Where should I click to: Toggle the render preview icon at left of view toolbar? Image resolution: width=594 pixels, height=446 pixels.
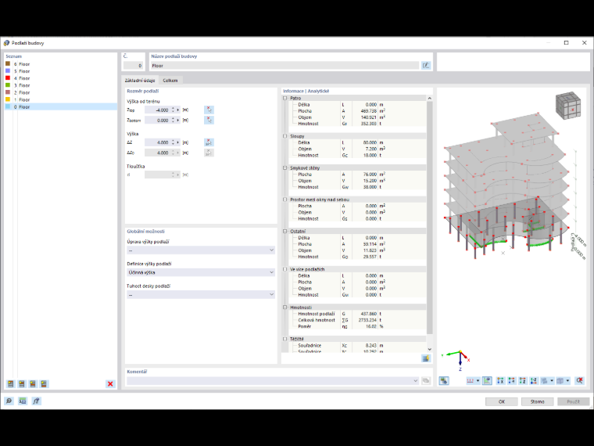(x=444, y=380)
